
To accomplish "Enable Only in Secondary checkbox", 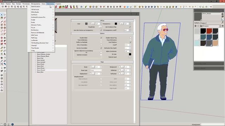I will point(101,45).
